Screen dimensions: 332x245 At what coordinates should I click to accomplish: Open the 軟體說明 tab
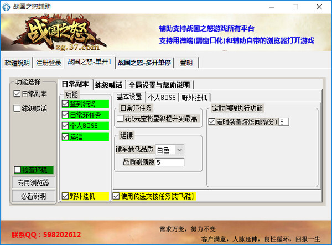tap(17, 63)
